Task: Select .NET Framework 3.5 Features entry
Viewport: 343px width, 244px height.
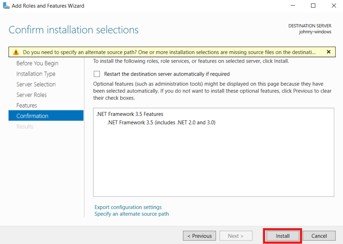Action: coord(130,114)
